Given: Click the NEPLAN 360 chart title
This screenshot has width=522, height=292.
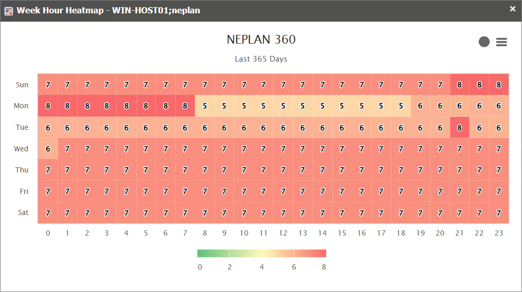Looking at the screenshot, I should [x=261, y=40].
